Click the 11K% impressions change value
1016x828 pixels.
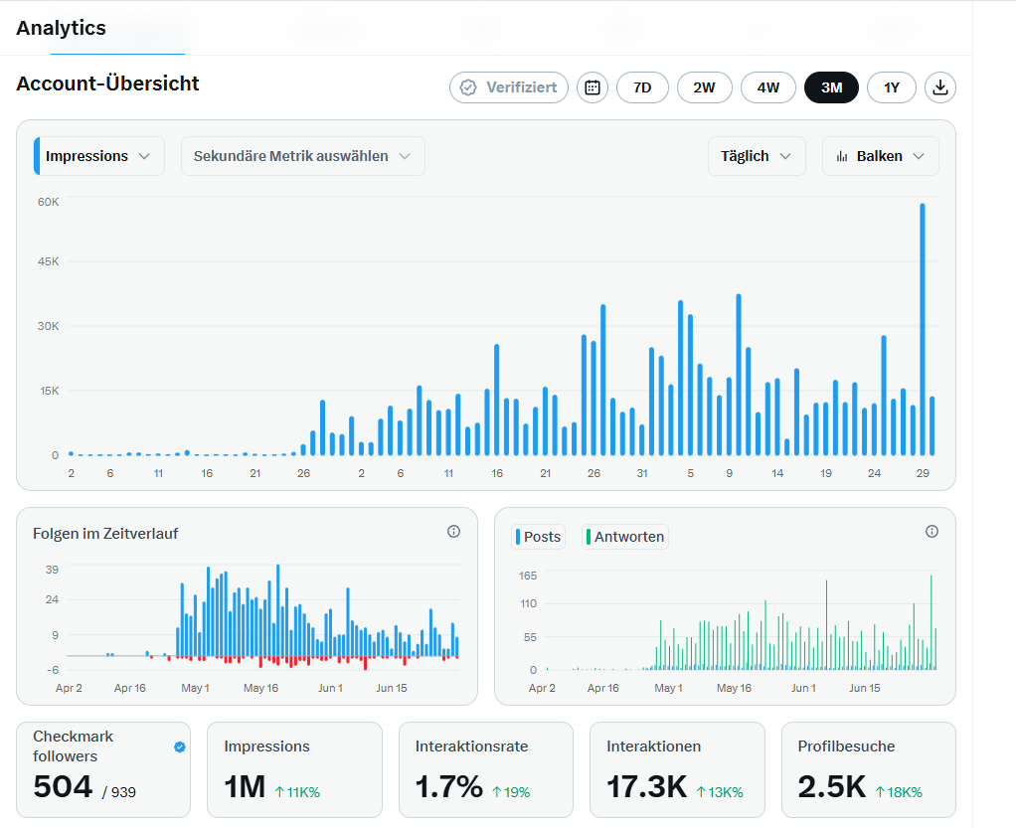coord(297,791)
